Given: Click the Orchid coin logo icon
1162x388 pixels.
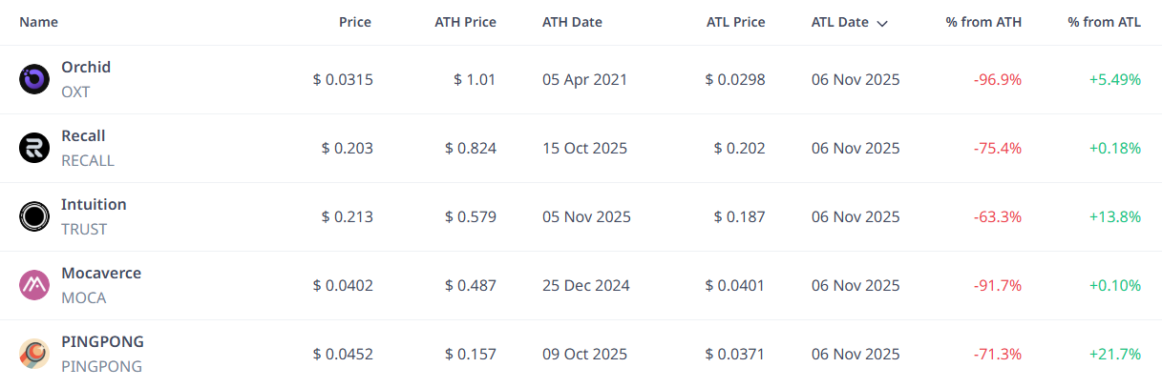Looking at the screenshot, I should [x=34, y=80].
